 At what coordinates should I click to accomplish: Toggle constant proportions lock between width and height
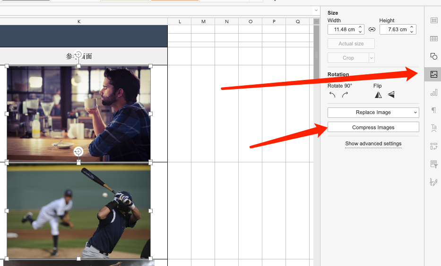point(372,29)
